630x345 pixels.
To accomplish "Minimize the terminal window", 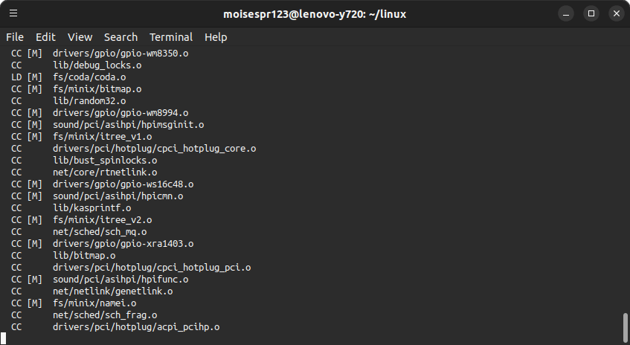I will 566,13.
